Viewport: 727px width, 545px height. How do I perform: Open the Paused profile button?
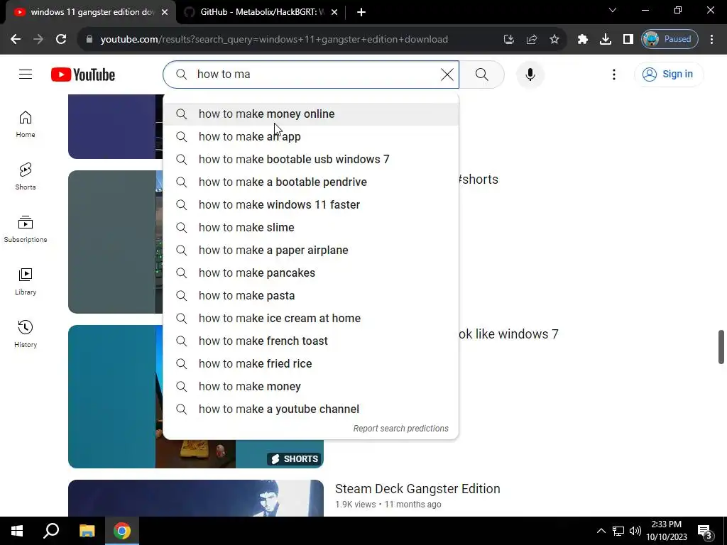click(x=669, y=40)
